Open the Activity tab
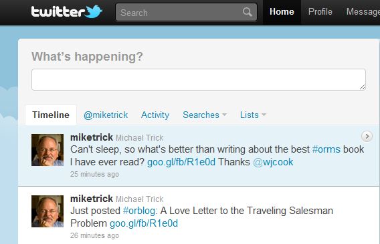The width and height of the screenshot is (380, 244). click(x=155, y=115)
